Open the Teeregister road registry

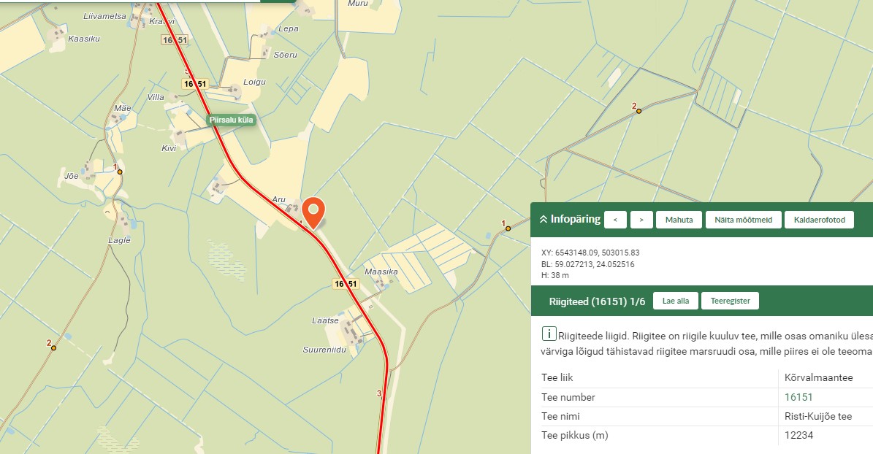point(730,301)
